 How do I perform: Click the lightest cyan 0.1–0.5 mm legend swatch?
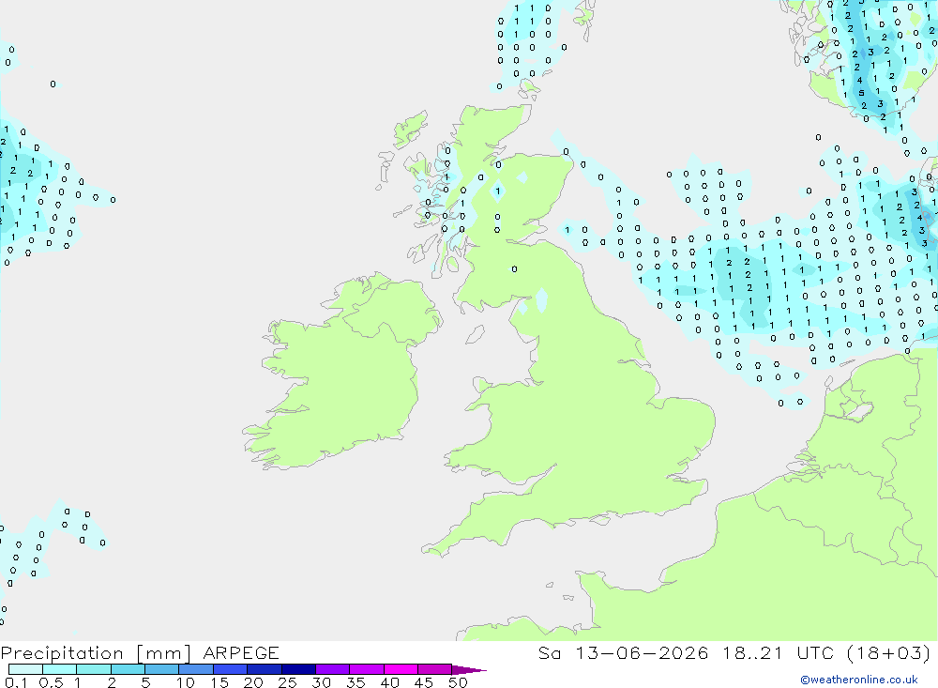pyautogui.click(x=25, y=669)
